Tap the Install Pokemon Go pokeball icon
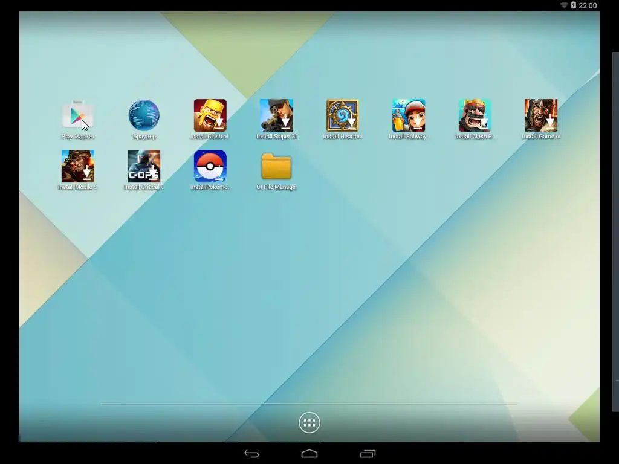 pyautogui.click(x=210, y=166)
